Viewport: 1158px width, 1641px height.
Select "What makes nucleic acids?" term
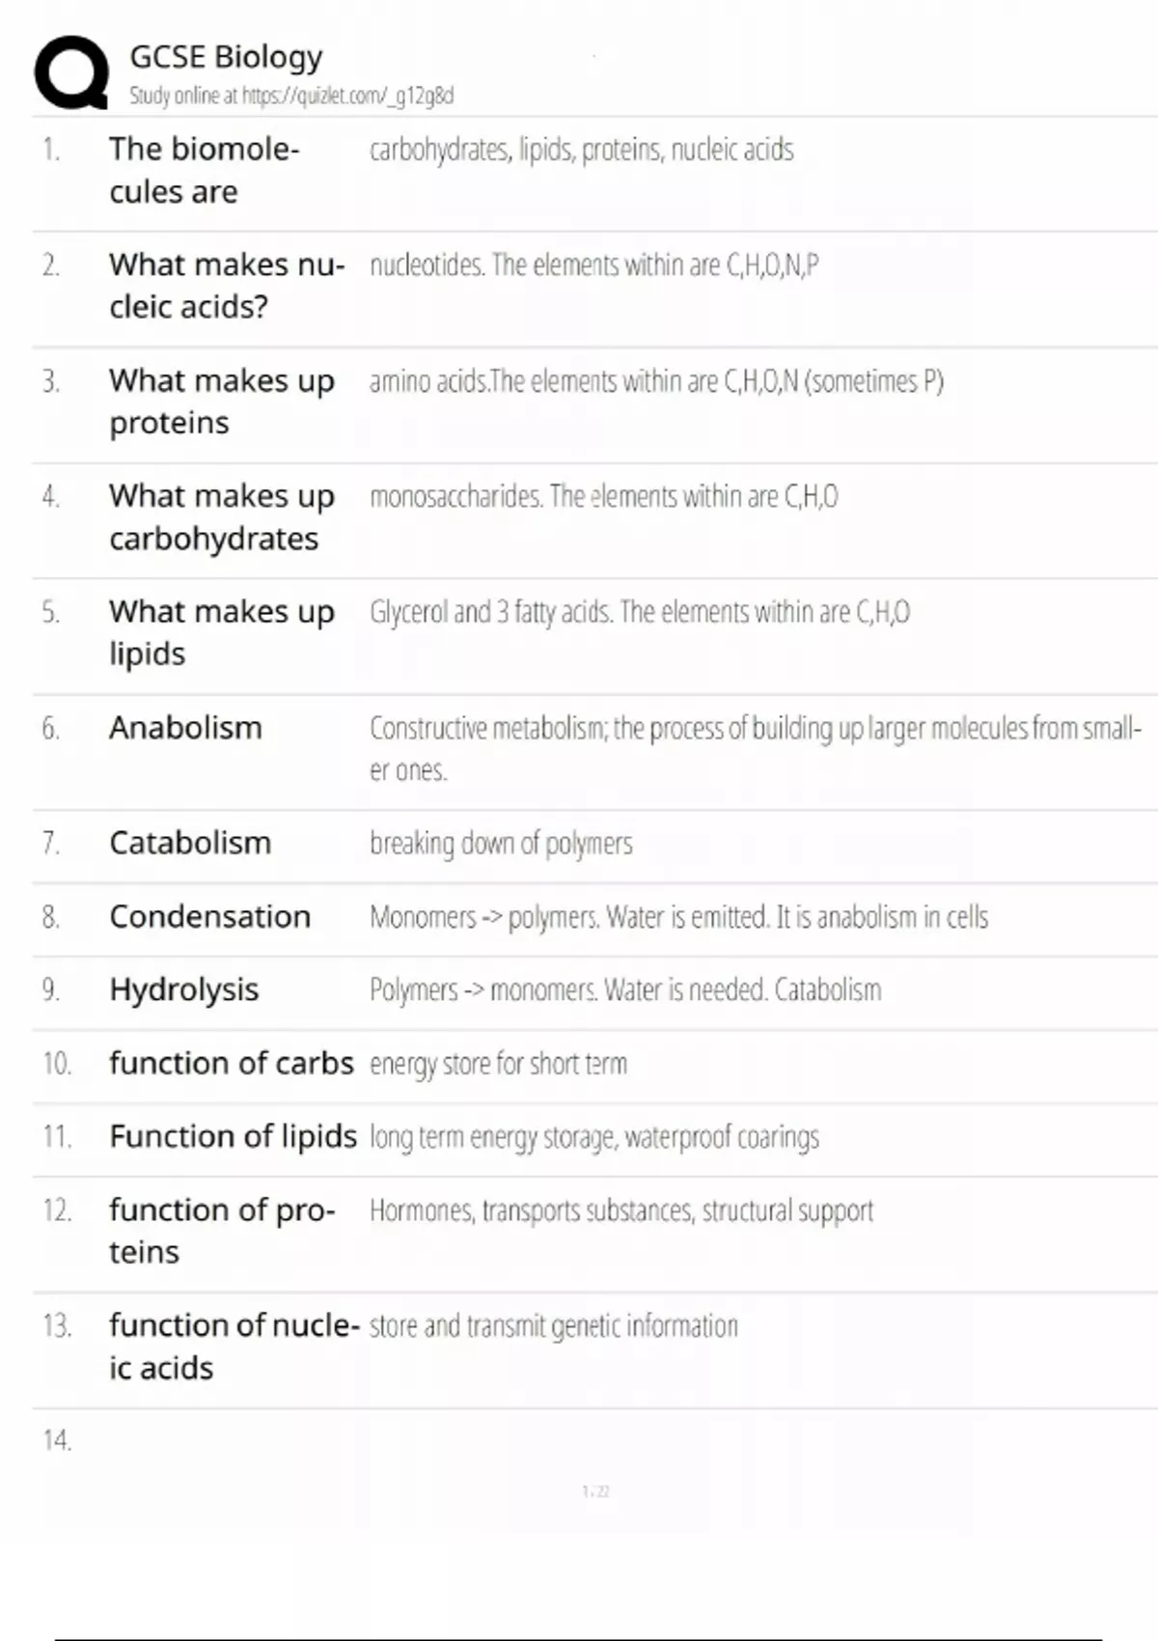coord(226,285)
